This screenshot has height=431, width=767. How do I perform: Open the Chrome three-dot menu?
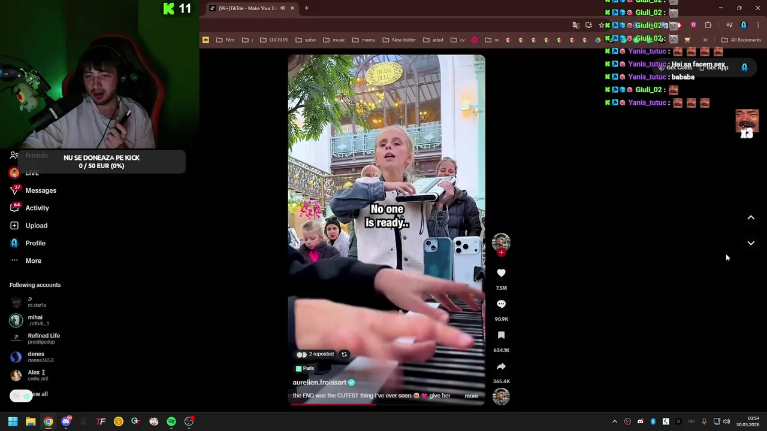(x=758, y=25)
